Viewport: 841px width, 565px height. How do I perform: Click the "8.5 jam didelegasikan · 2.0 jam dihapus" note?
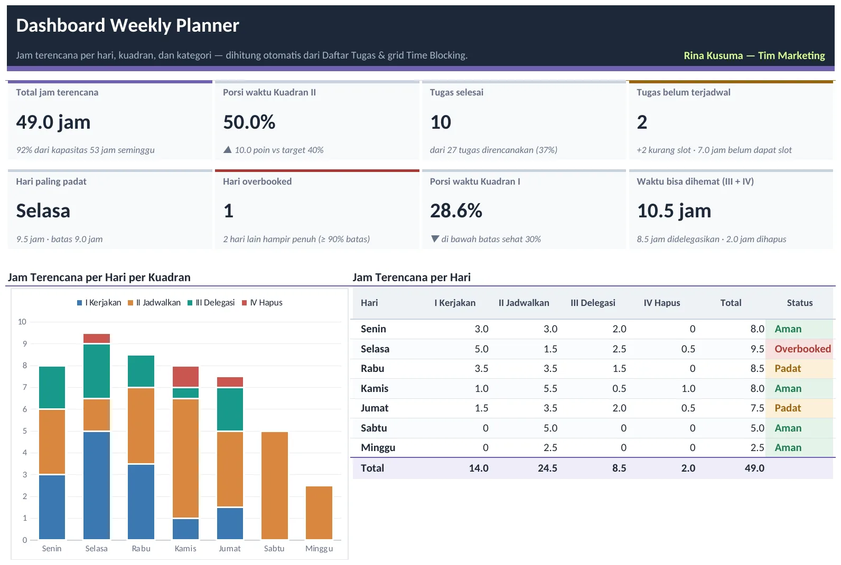pos(712,239)
